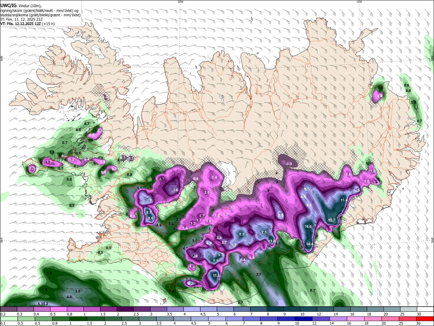This screenshot has width=434, height=326.
Task: Click the '8.7' precipitation value
Action: (149, 212)
